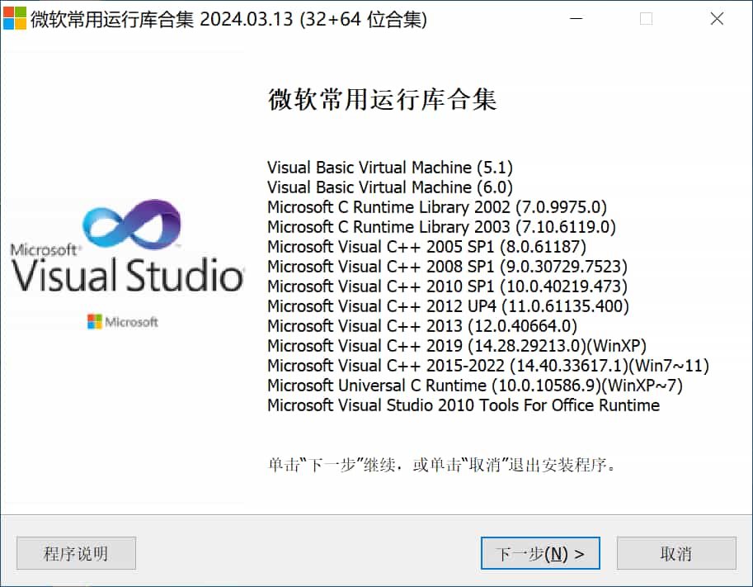
Task: Click the small Microsoft logo under Visual Studio
Action: 122,322
